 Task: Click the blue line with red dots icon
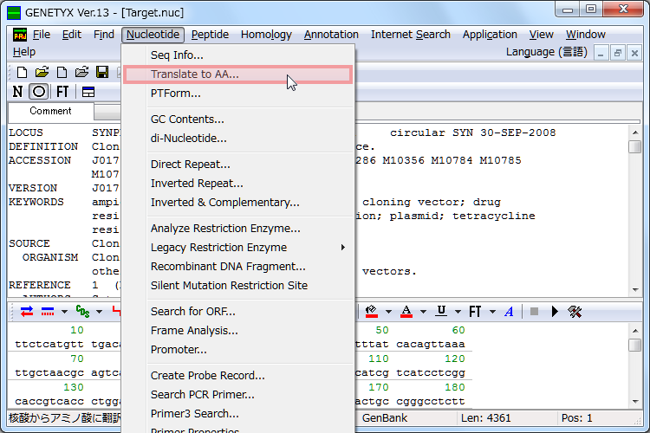pyautogui.click(x=48, y=311)
